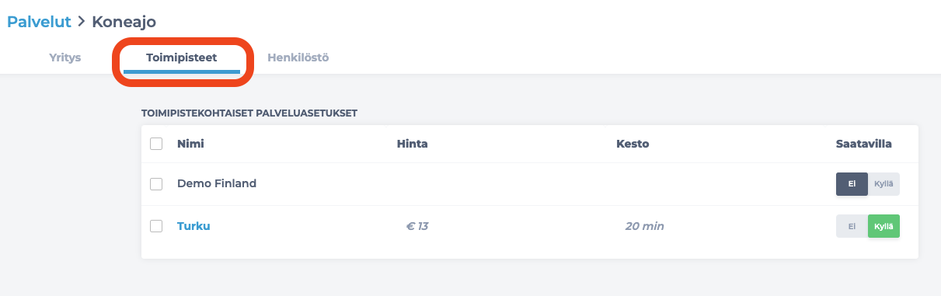This screenshot has width=941, height=296.
Task: Tick the select-all checkbox in table header
Action: pyautogui.click(x=156, y=144)
